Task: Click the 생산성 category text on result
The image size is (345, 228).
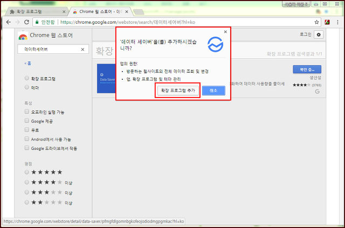Action: [315, 78]
